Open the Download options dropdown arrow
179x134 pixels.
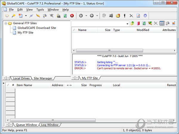click(86, 16)
